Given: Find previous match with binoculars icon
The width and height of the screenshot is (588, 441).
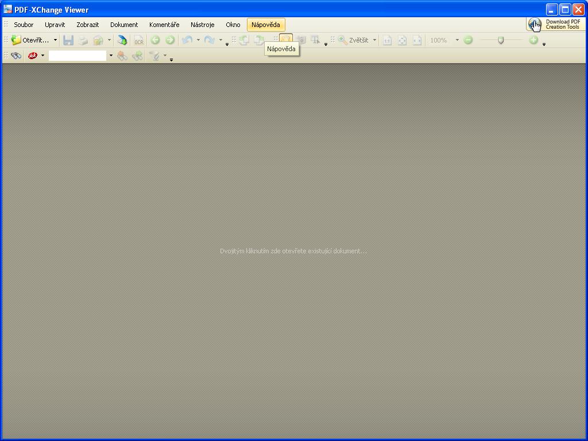Looking at the screenshot, I should coord(122,56).
